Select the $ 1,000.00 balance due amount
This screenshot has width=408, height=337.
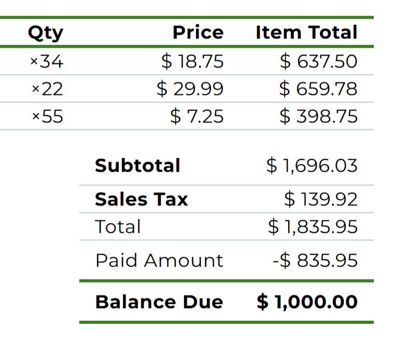tap(307, 302)
